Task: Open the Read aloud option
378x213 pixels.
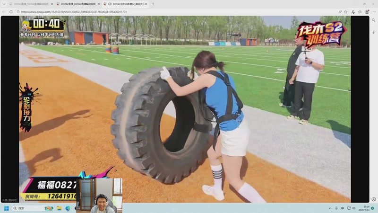Action: pos(340,11)
